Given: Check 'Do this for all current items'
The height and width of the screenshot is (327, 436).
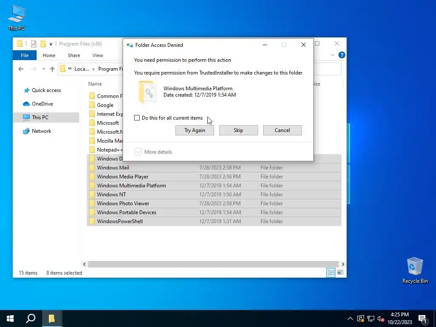Looking at the screenshot, I should [137, 118].
